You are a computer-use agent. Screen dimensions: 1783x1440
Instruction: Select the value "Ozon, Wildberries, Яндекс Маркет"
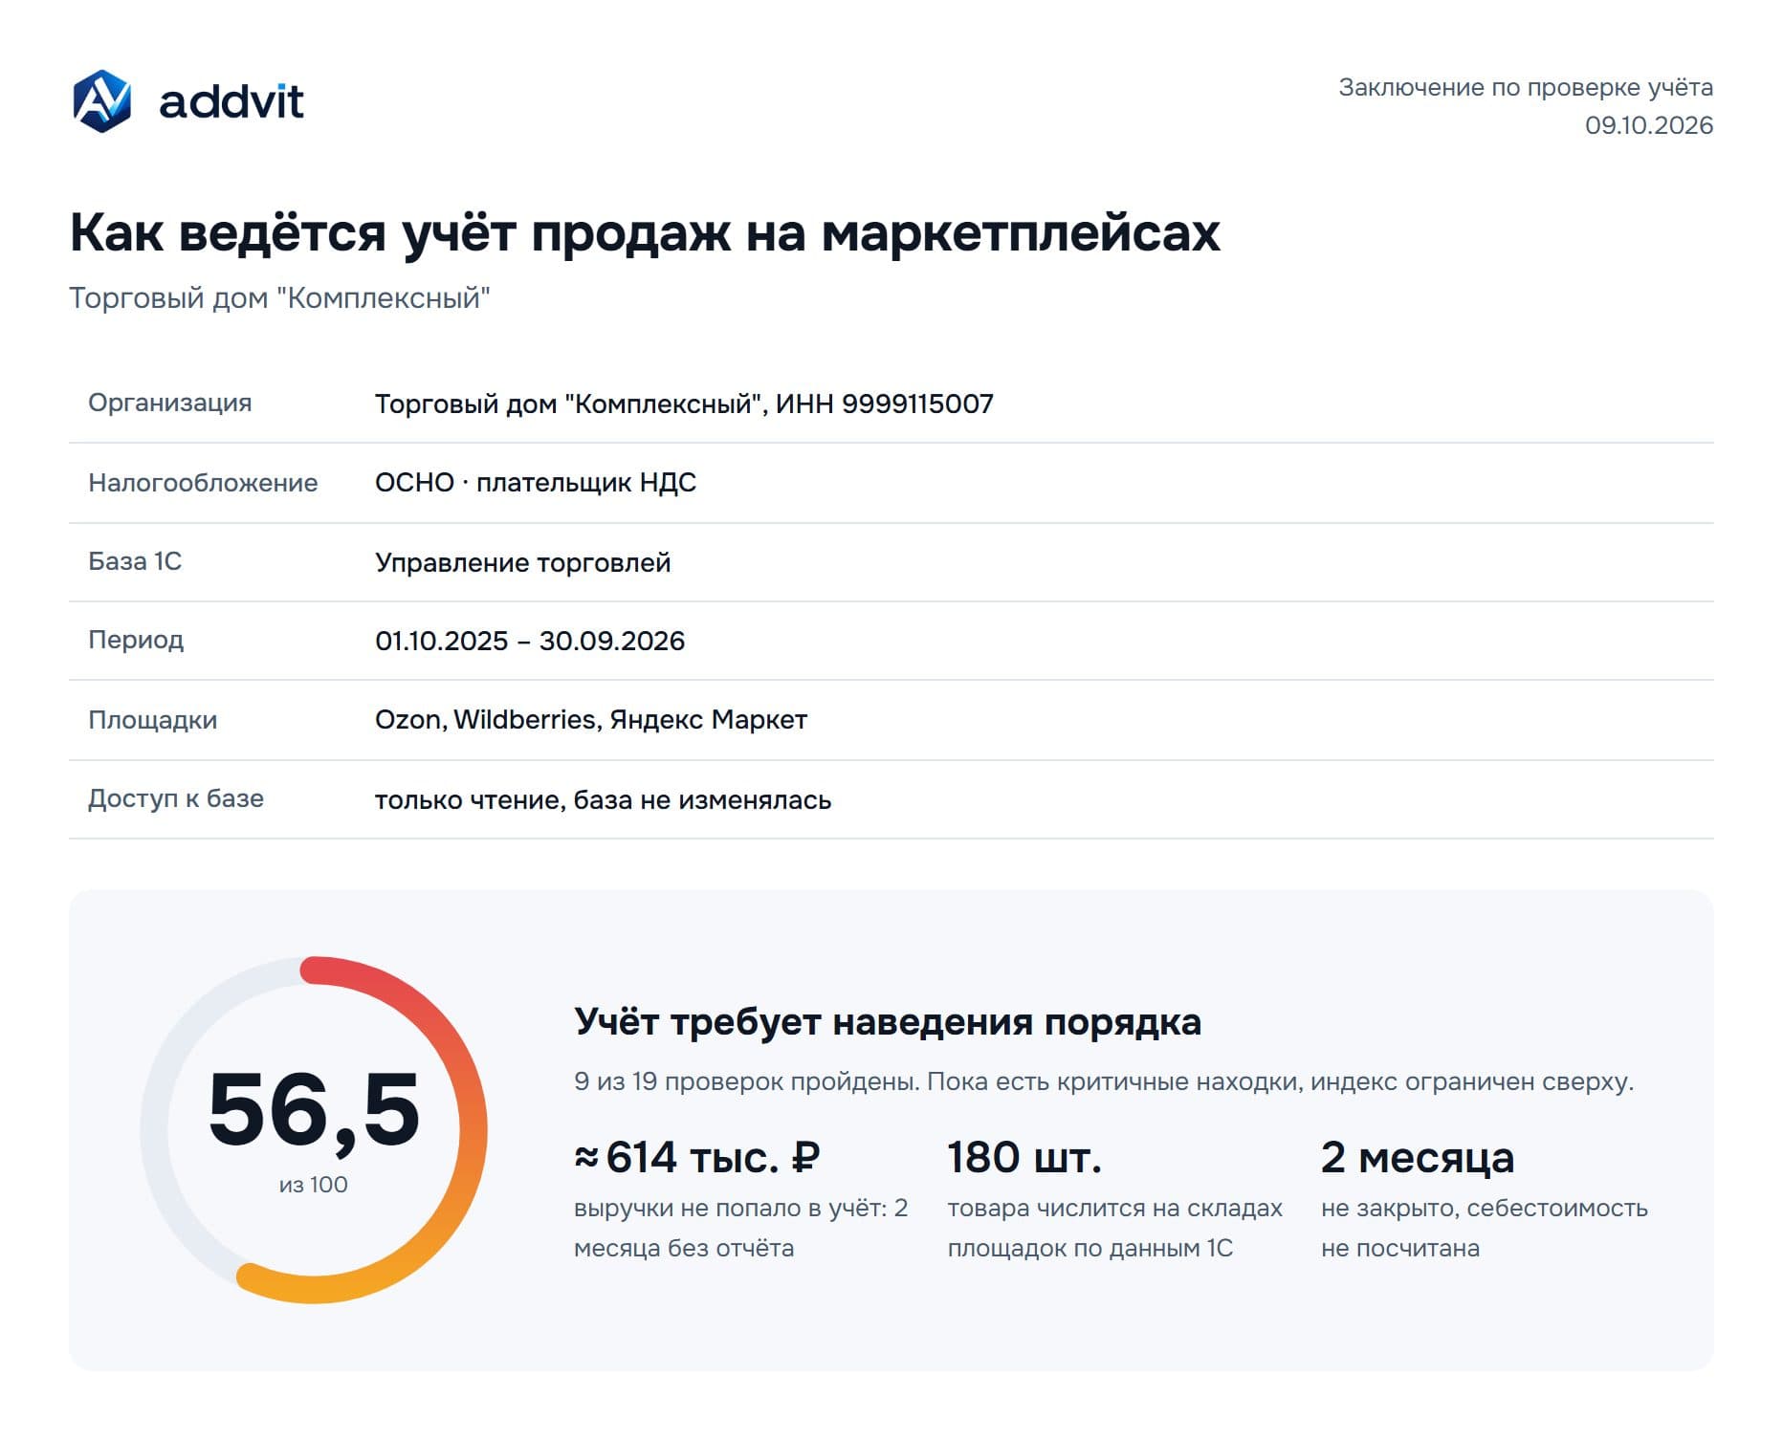(x=591, y=719)
